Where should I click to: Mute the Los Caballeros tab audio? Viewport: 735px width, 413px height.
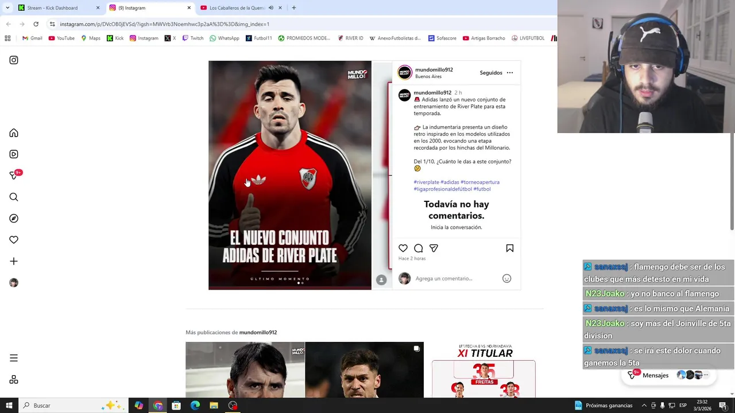(270, 8)
